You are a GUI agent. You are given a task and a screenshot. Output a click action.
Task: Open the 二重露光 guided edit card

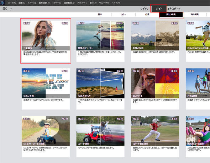(46, 41)
